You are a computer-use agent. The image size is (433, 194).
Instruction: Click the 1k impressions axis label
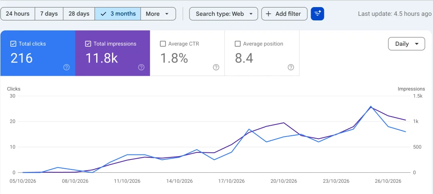(416, 122)
